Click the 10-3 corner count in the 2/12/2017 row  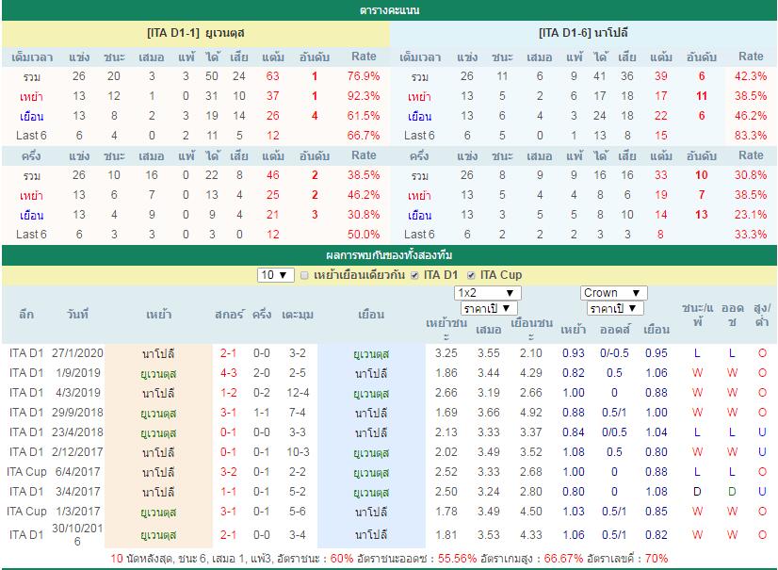point(298,452)
